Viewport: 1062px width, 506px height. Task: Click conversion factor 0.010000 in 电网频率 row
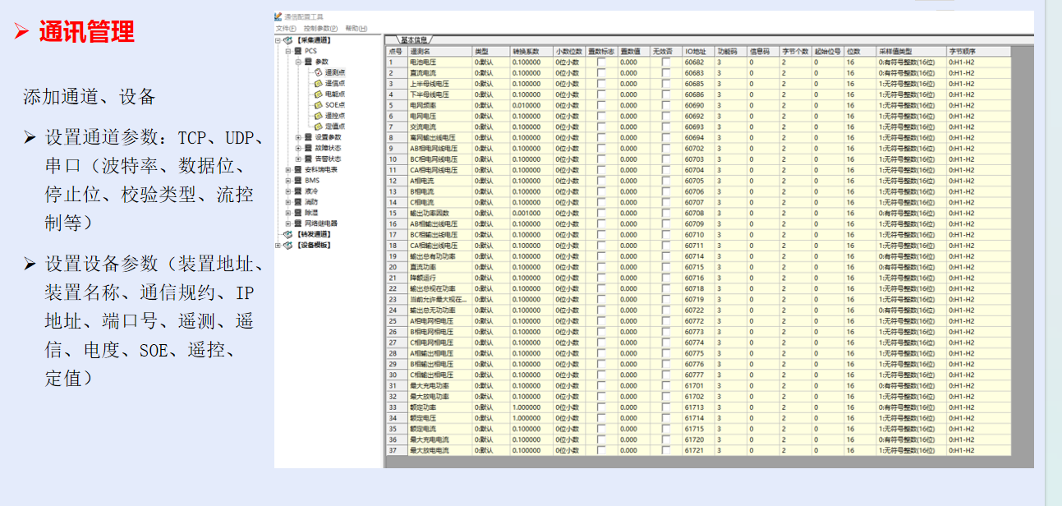tap(531, 105)
